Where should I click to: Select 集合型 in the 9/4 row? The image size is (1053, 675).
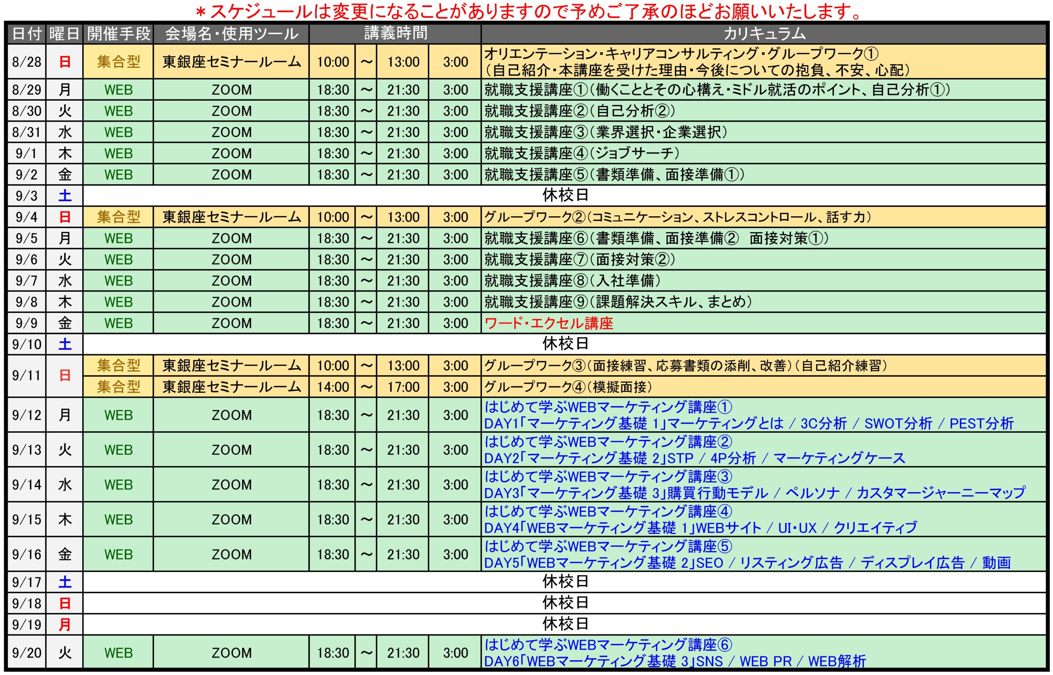[x=118, y=217]
